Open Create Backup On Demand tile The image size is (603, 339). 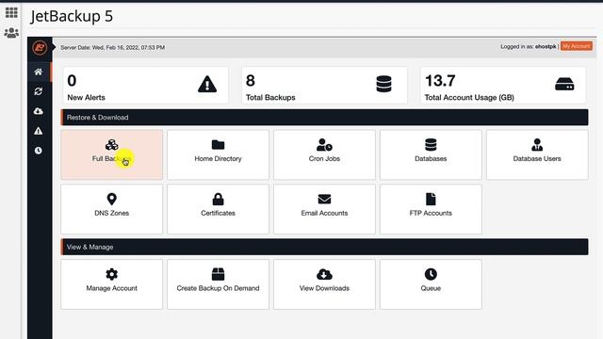coord(218,284)
